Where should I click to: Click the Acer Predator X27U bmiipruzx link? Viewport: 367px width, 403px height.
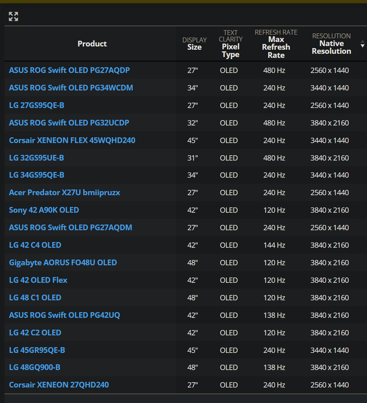(65, 192)
